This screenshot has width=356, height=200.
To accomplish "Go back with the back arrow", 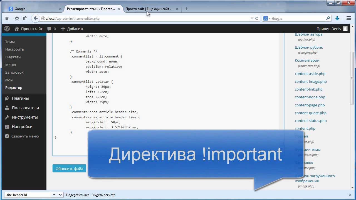I will tap(35, 18).
